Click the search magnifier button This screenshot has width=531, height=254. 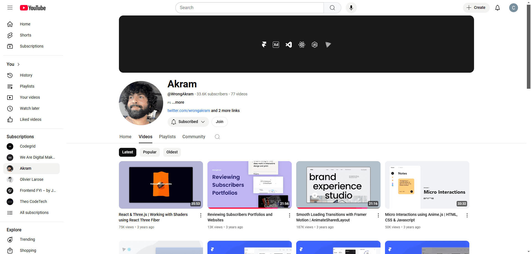[332, 8]
